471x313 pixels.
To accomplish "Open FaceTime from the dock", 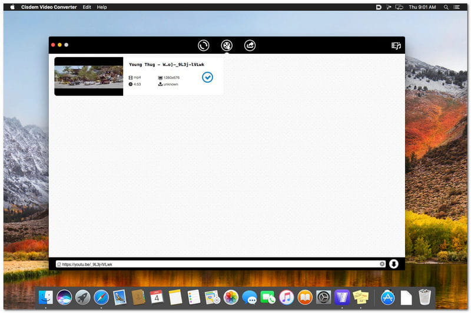I will coord(268,297).
